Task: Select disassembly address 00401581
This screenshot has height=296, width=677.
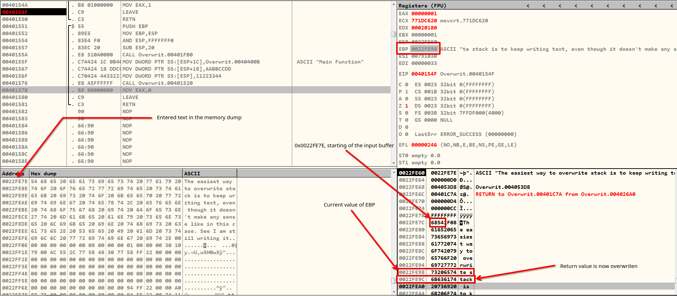Action: (x=15, y=104)
